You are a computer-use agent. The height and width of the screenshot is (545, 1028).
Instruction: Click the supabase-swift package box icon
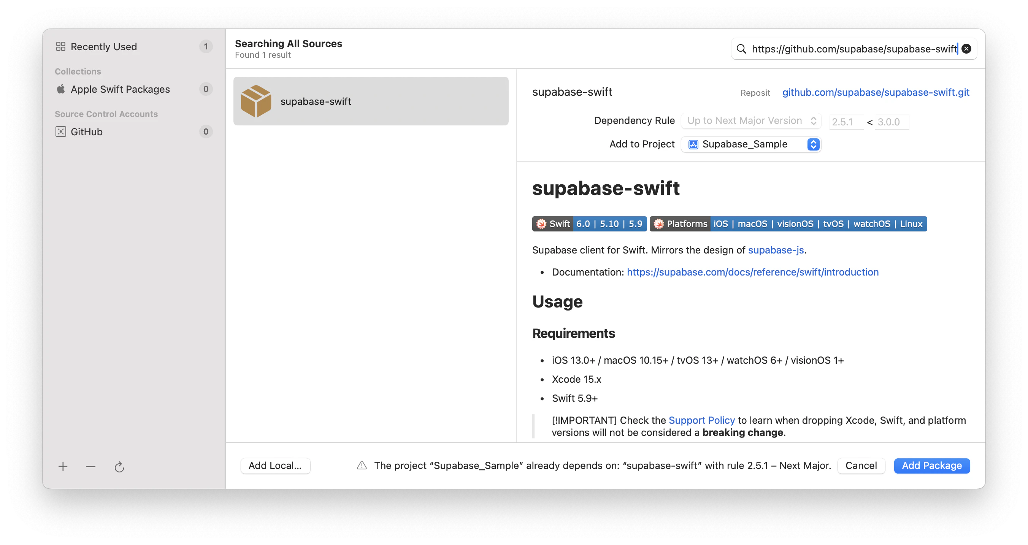(256, 101)
